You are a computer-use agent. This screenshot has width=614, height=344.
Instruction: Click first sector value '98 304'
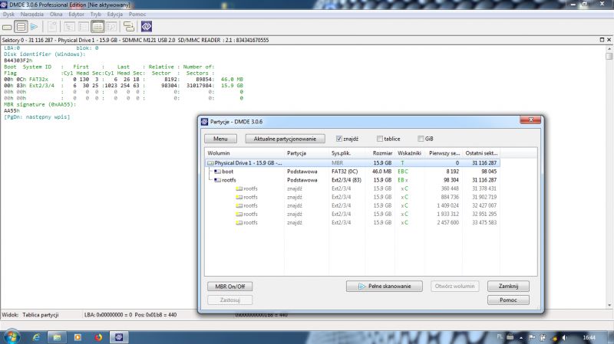tap(451, 180)
